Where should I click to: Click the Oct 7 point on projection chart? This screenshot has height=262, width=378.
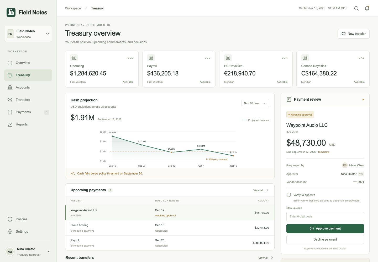click(201, 149)
